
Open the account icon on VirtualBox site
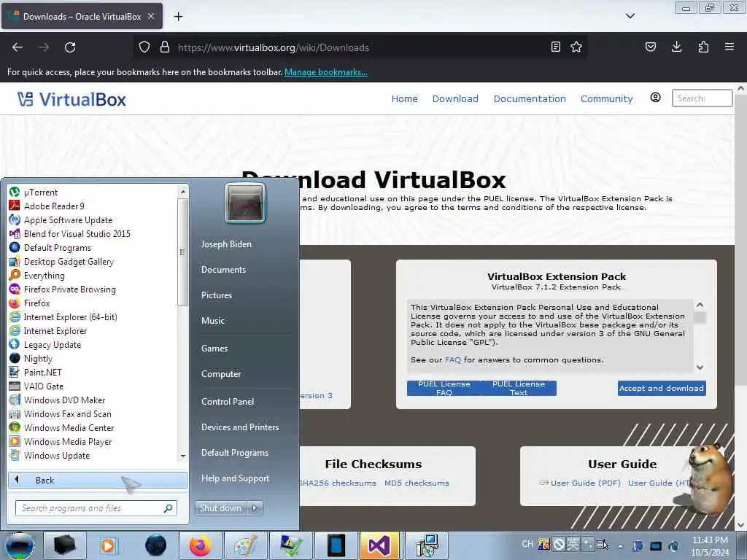655,98
